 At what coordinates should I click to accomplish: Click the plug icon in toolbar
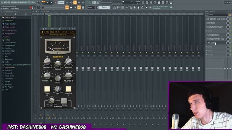[138, 7]
